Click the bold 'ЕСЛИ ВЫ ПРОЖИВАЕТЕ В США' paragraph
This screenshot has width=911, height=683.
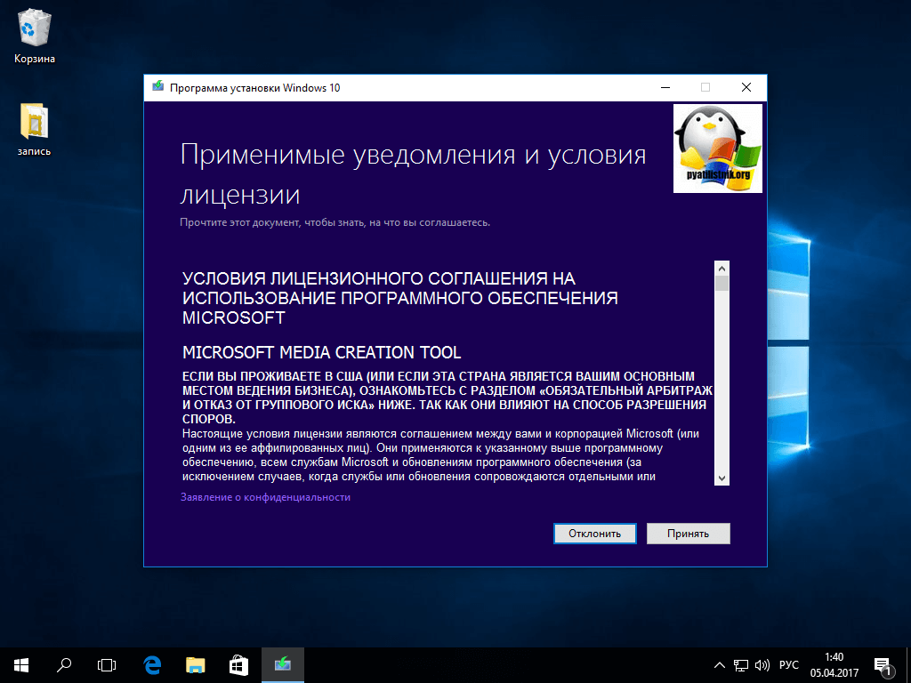click(447, 398)
